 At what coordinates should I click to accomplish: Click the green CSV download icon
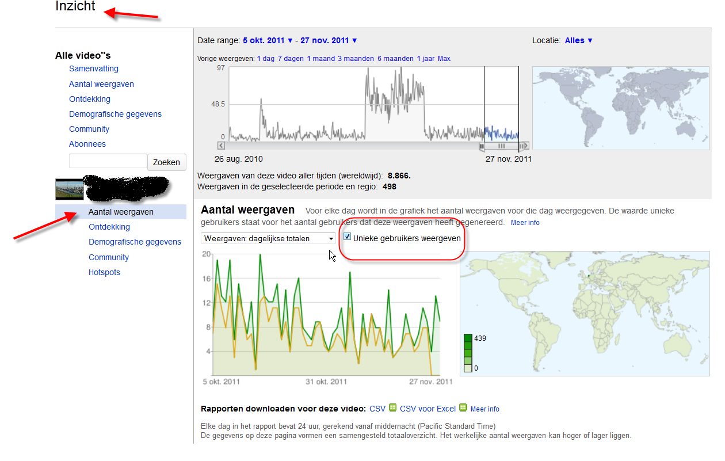[393, 407]
